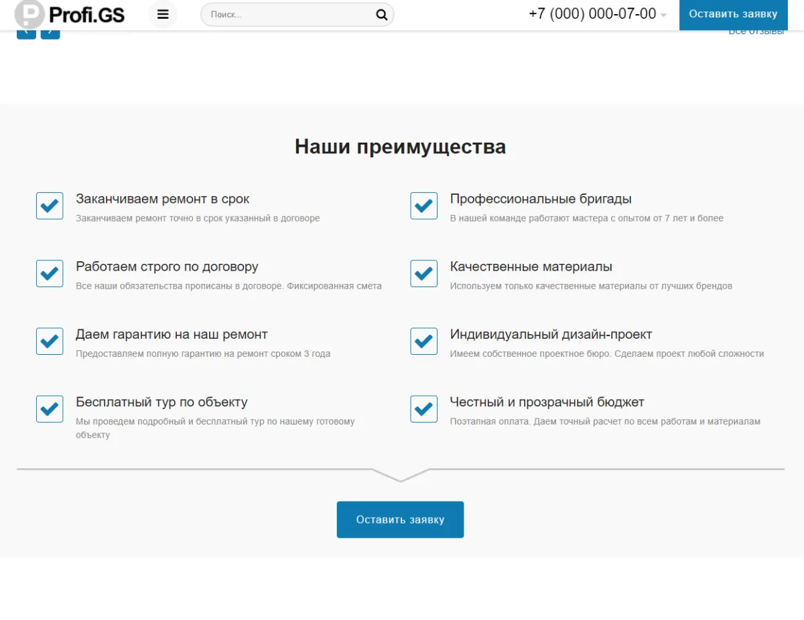The image size is (804, 620).
Task: Open the hamburger navigation menu
Action: (x=163, y=14)
